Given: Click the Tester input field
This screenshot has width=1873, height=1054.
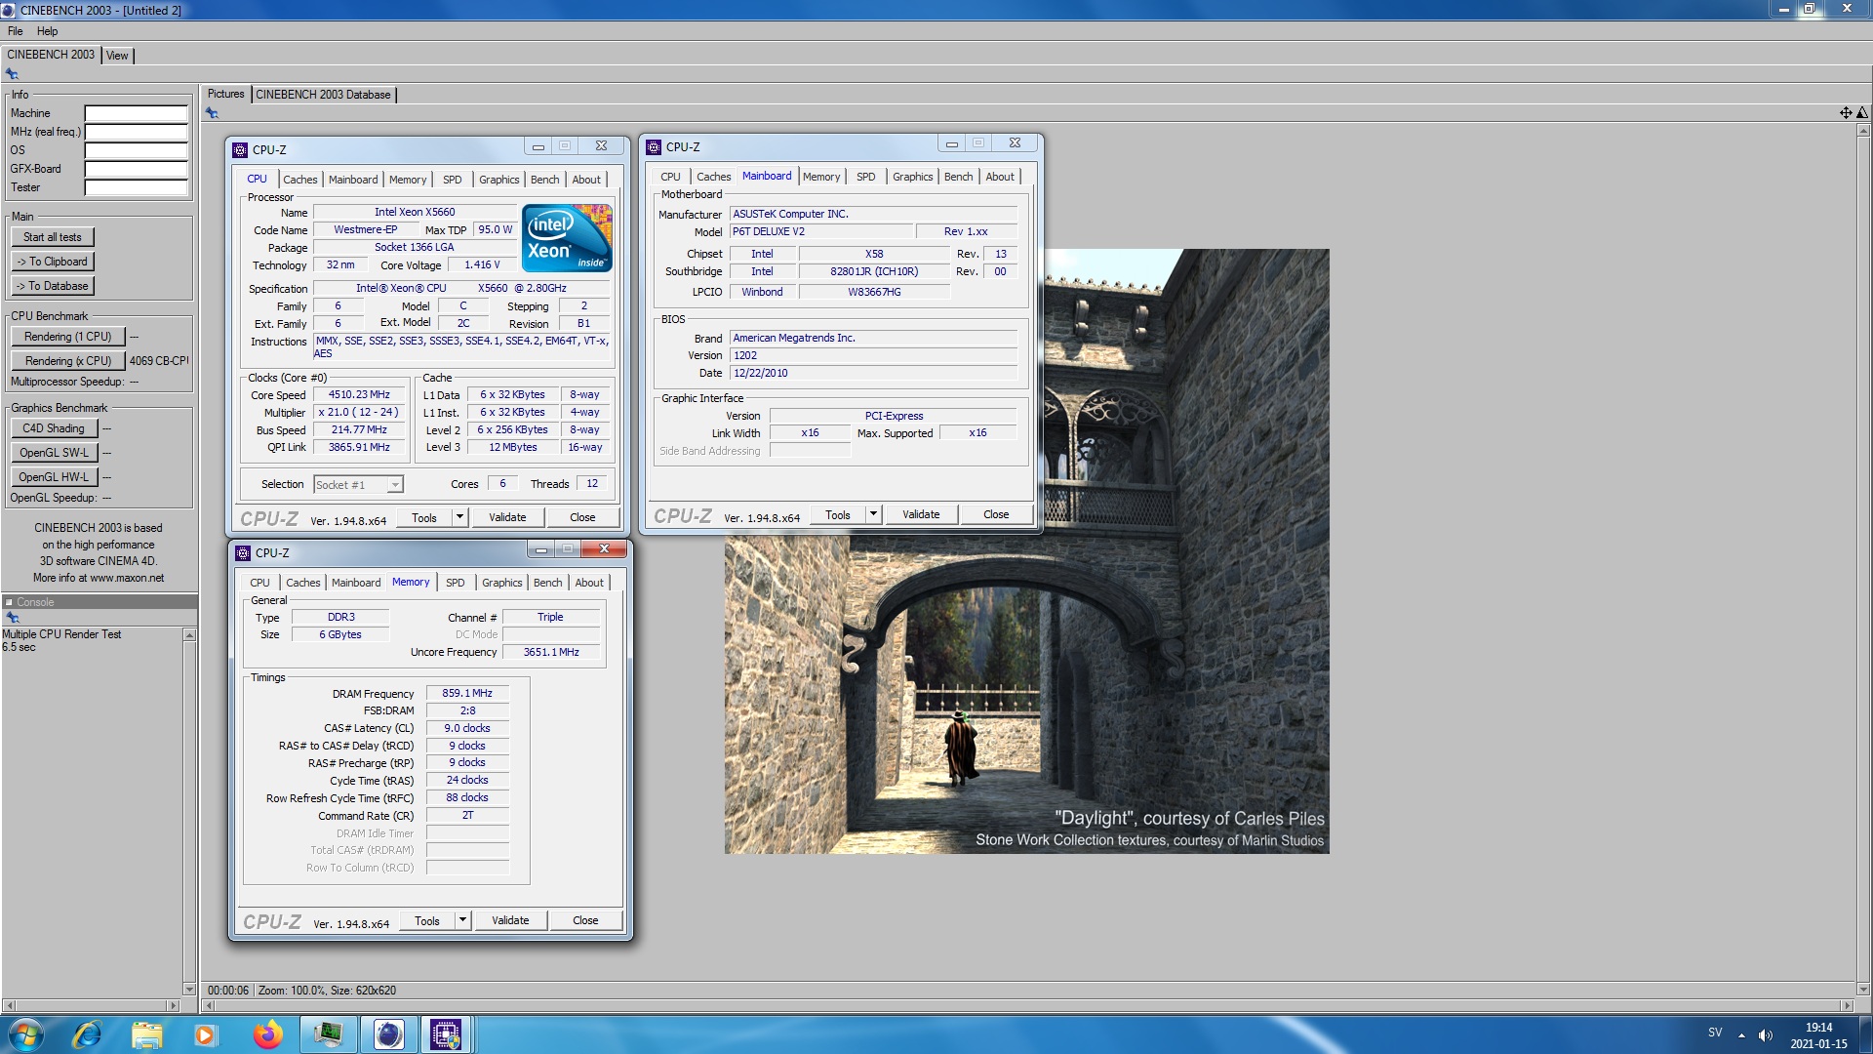Looking at the screenshot, I should click(136, 187).
